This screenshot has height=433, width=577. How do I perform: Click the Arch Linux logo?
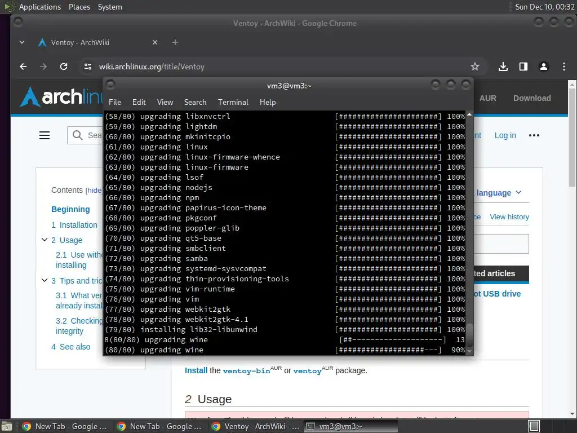[61, 97]
